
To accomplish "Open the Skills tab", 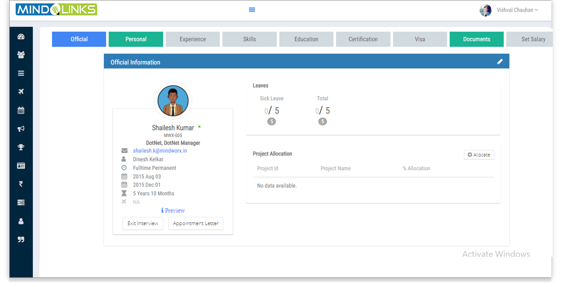I will (249, 39).
